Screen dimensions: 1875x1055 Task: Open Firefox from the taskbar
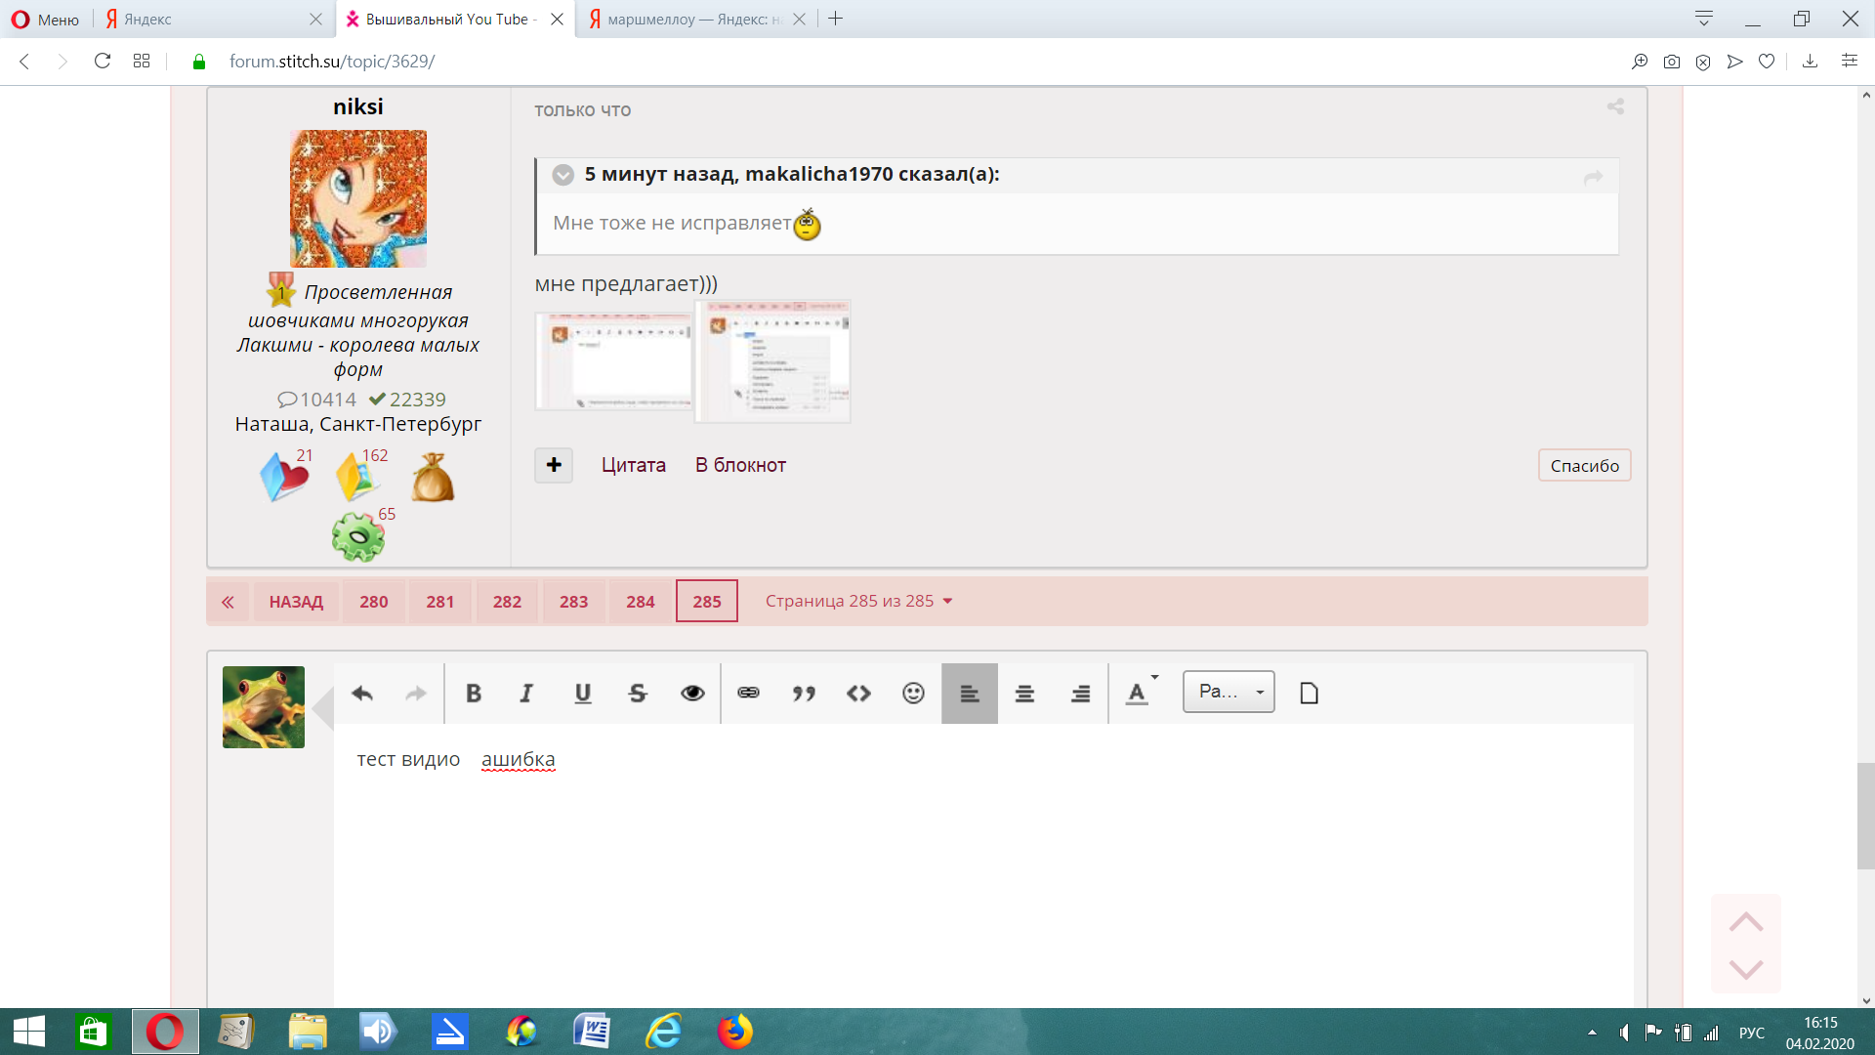coord(734,1032)
